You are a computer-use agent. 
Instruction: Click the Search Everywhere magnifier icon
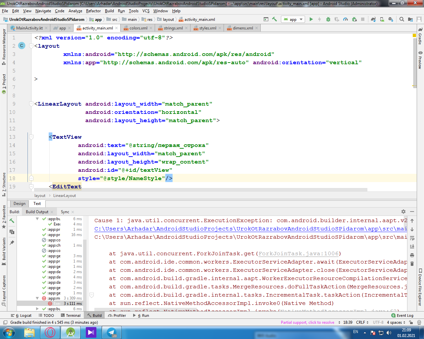401,19
